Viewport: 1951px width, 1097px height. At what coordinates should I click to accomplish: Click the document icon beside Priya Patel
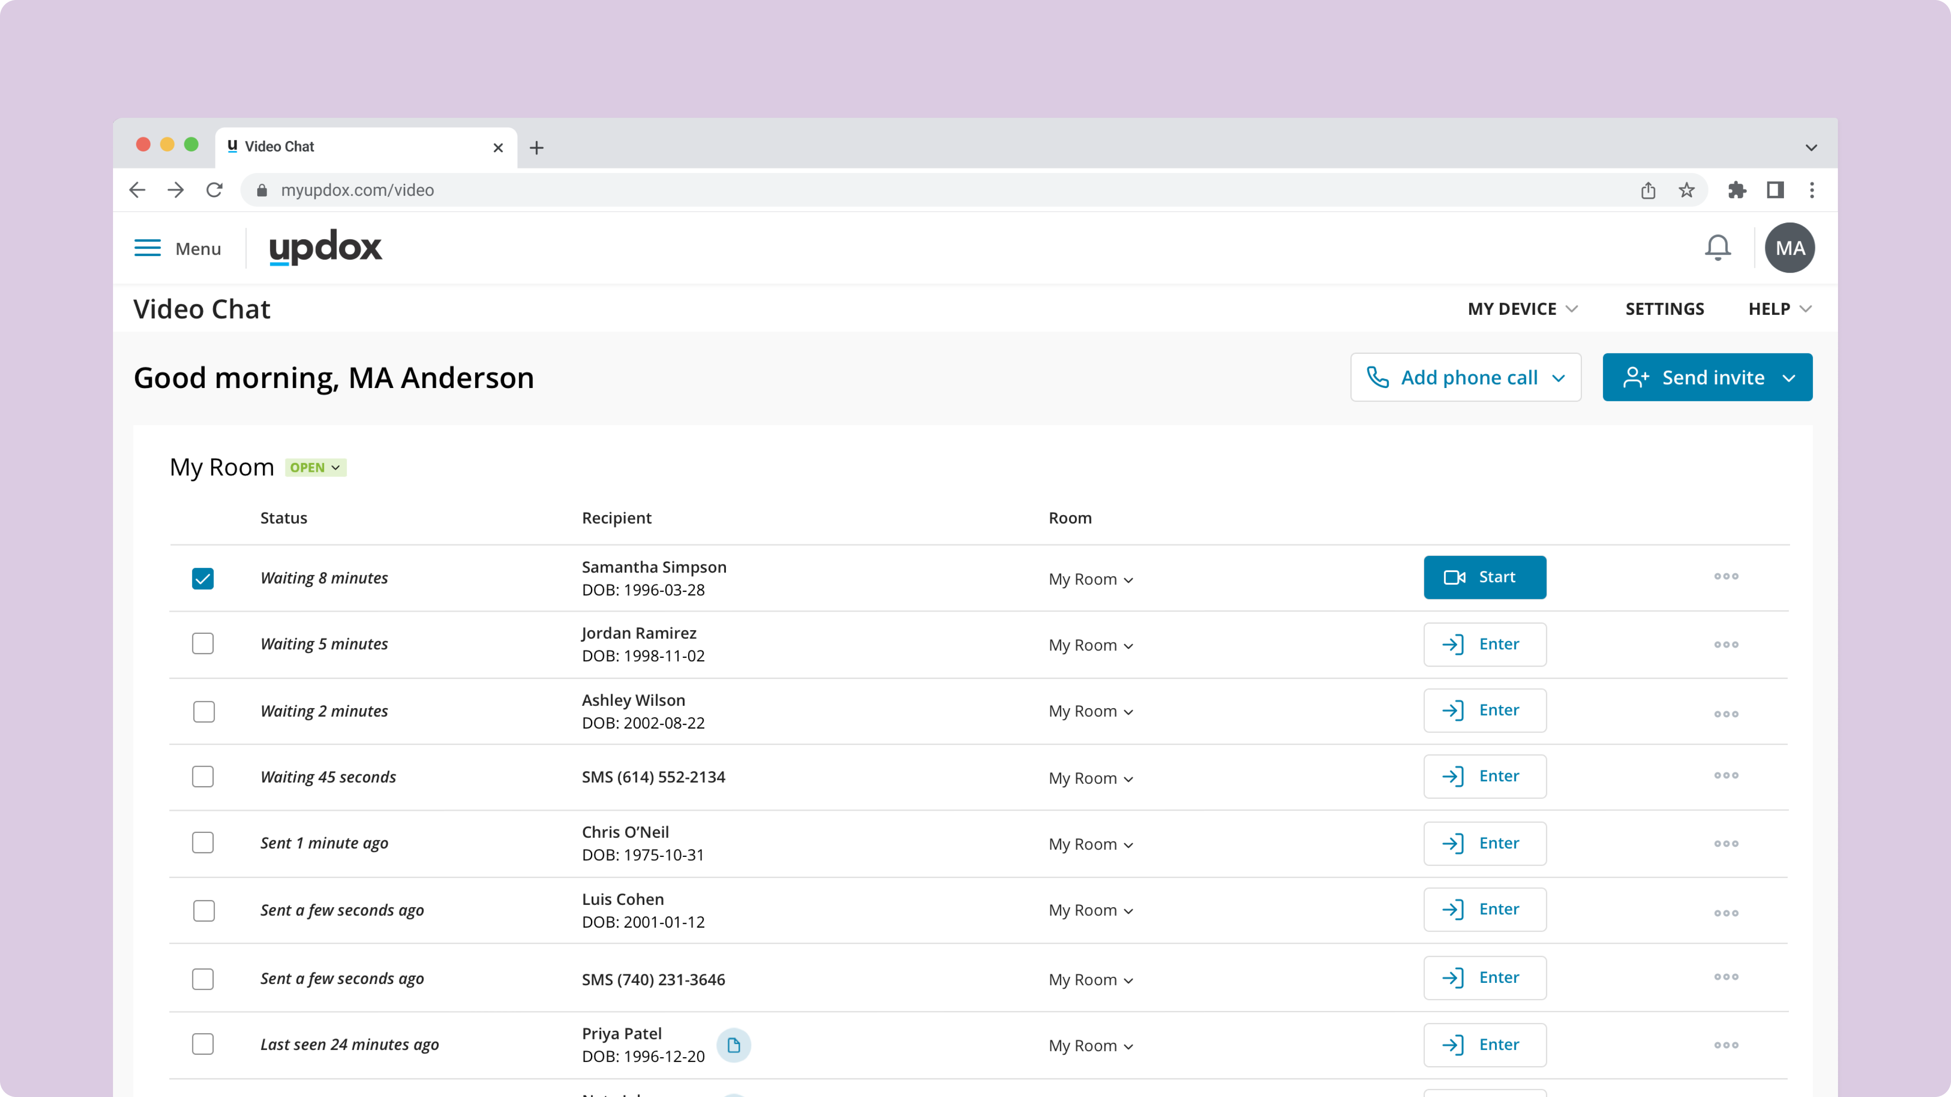733,1045
